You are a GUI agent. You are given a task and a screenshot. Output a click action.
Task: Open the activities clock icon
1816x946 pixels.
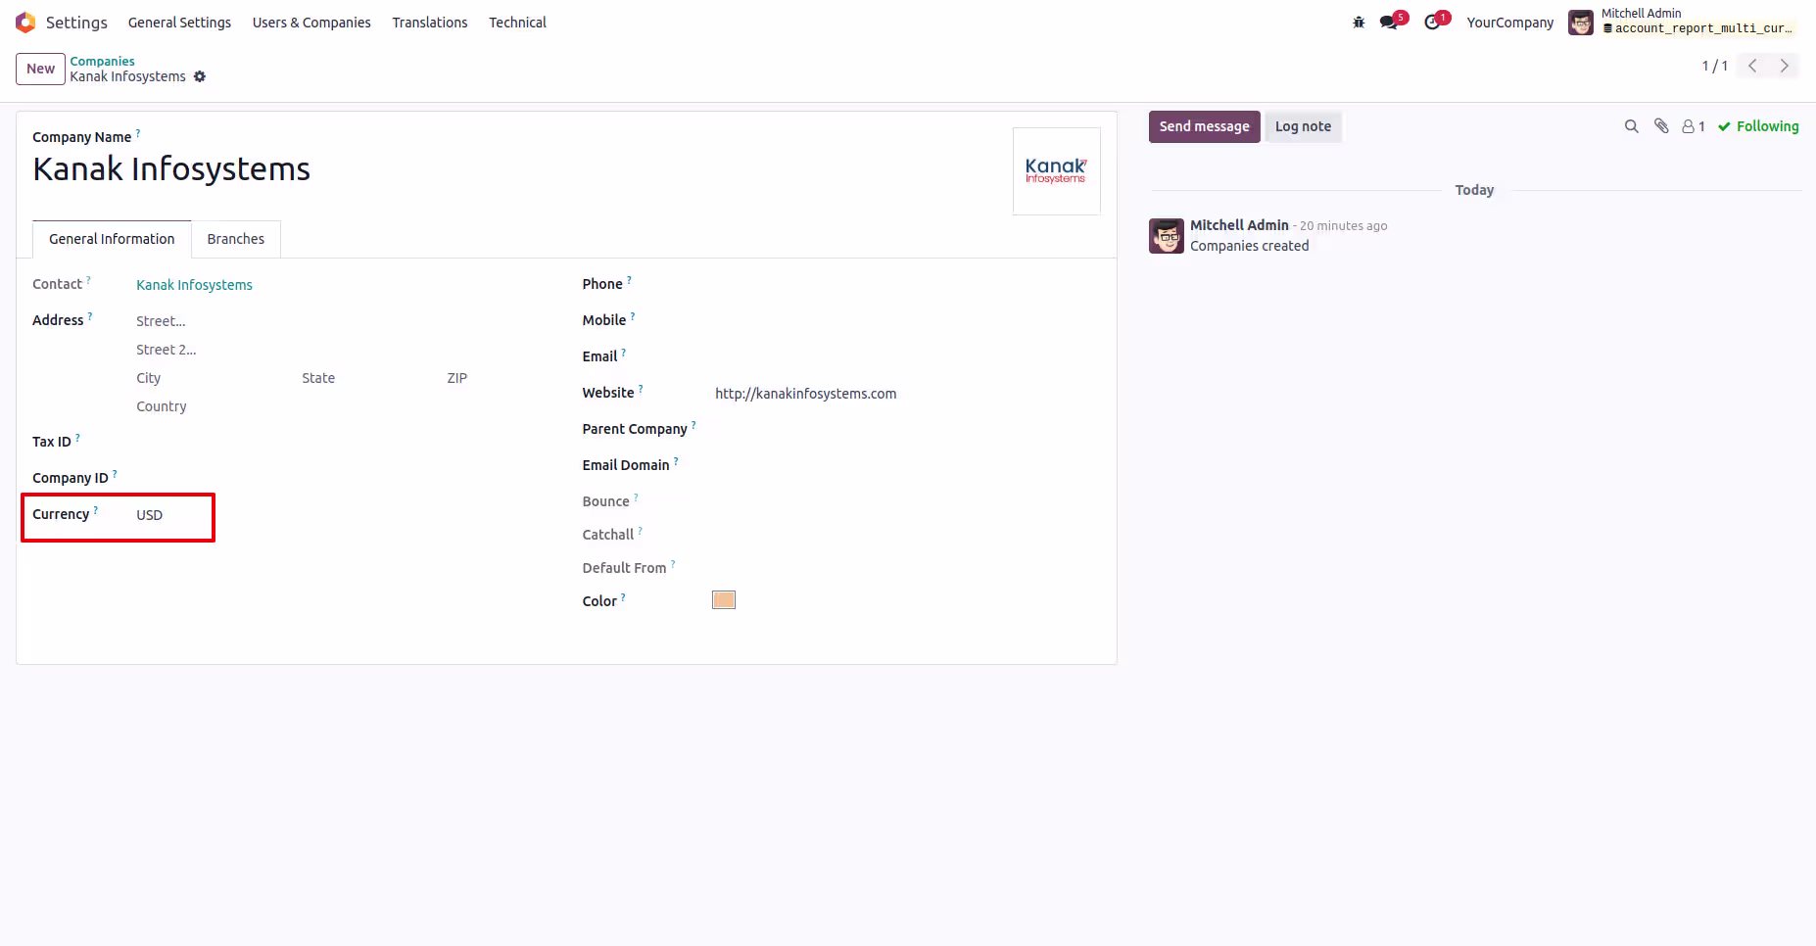[x=1433, y=22]
